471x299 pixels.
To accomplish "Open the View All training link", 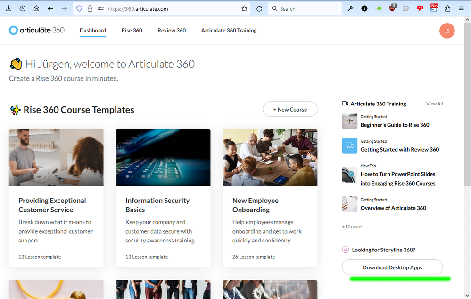I will point(434,104).
